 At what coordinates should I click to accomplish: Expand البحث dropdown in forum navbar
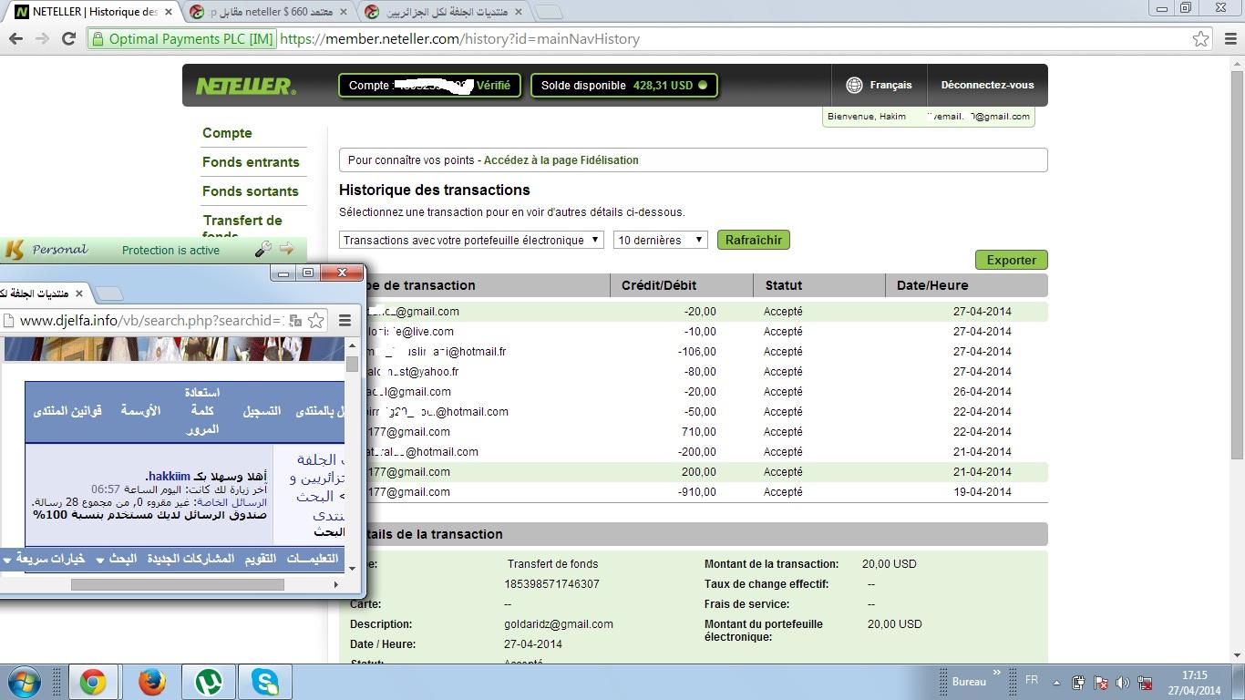(x=117, y=559)
